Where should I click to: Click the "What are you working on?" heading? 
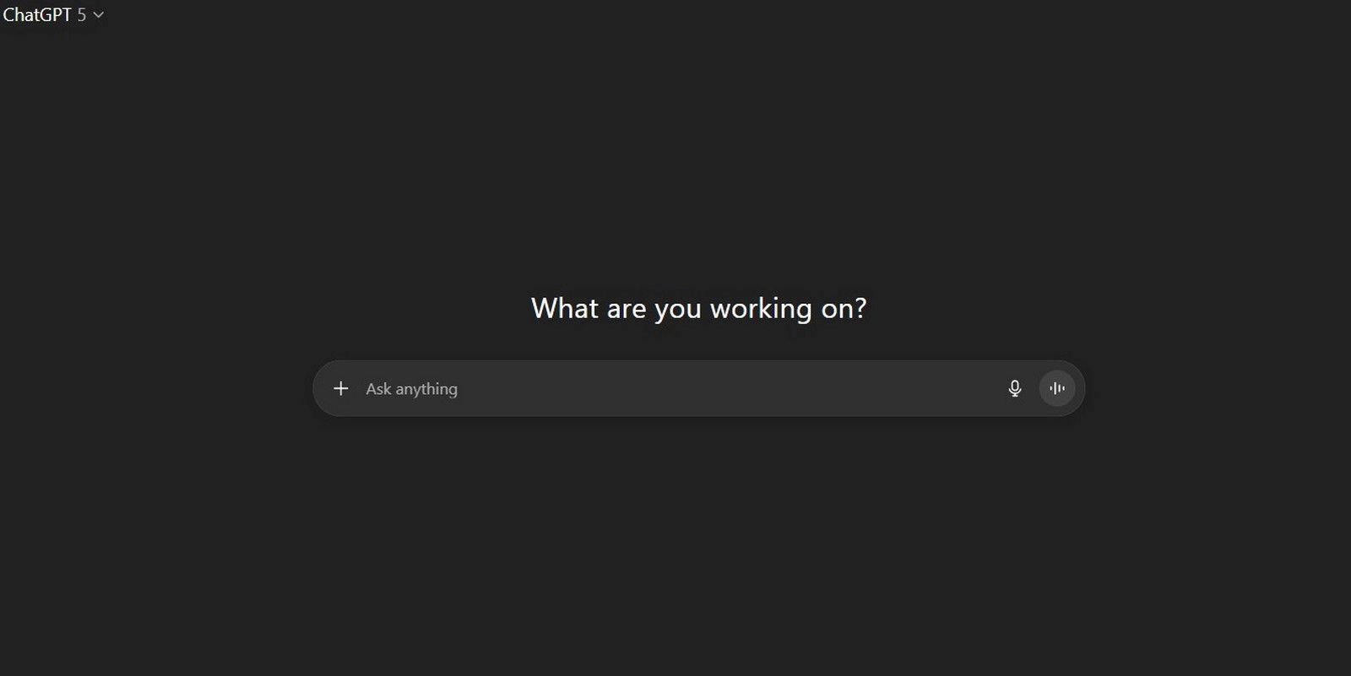(x=698, y=308)
